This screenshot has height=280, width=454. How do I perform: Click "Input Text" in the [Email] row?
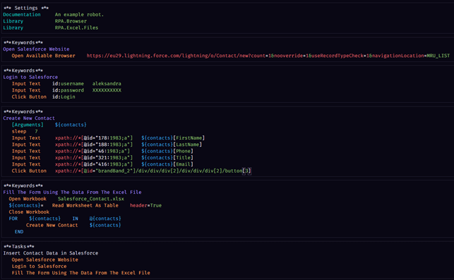pos(26,164)
